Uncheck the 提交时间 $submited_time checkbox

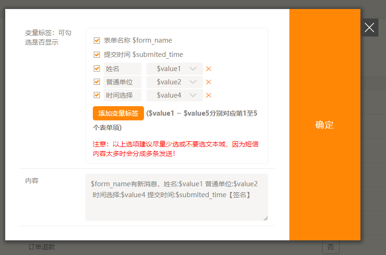[97, 55]
